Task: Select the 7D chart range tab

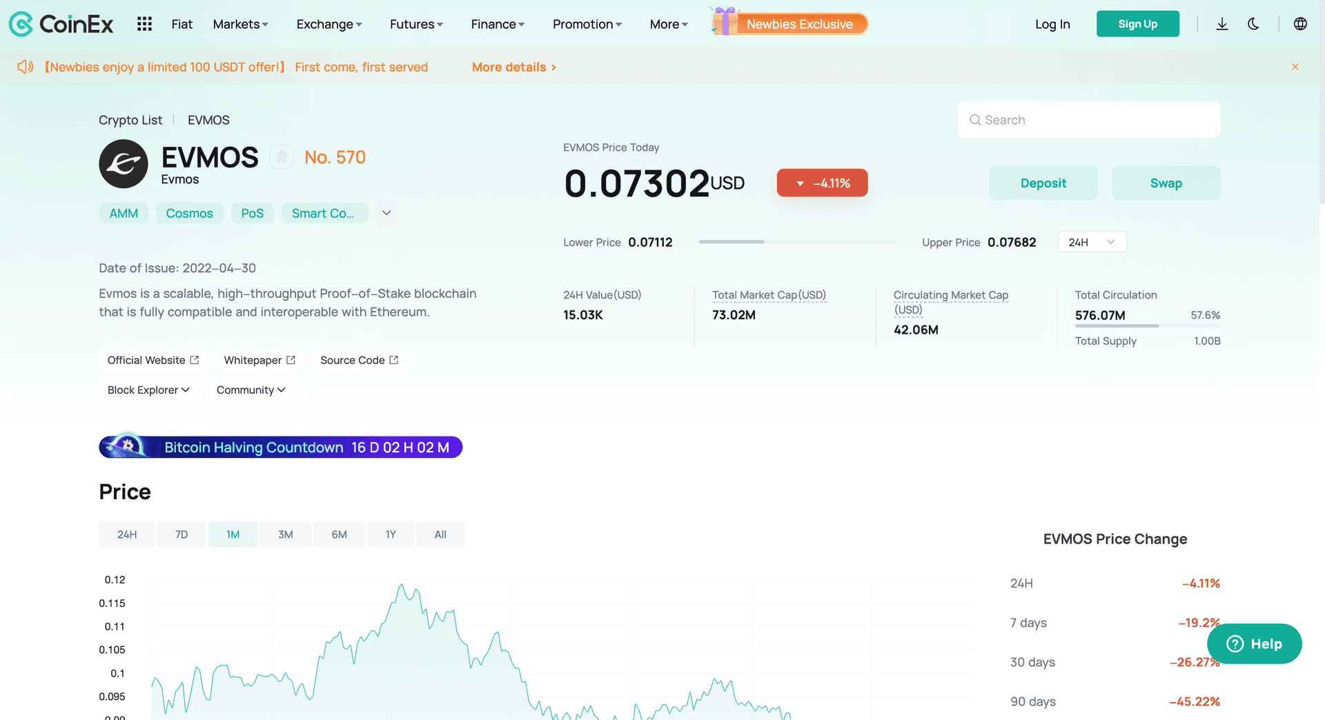Action: (181, 534)
